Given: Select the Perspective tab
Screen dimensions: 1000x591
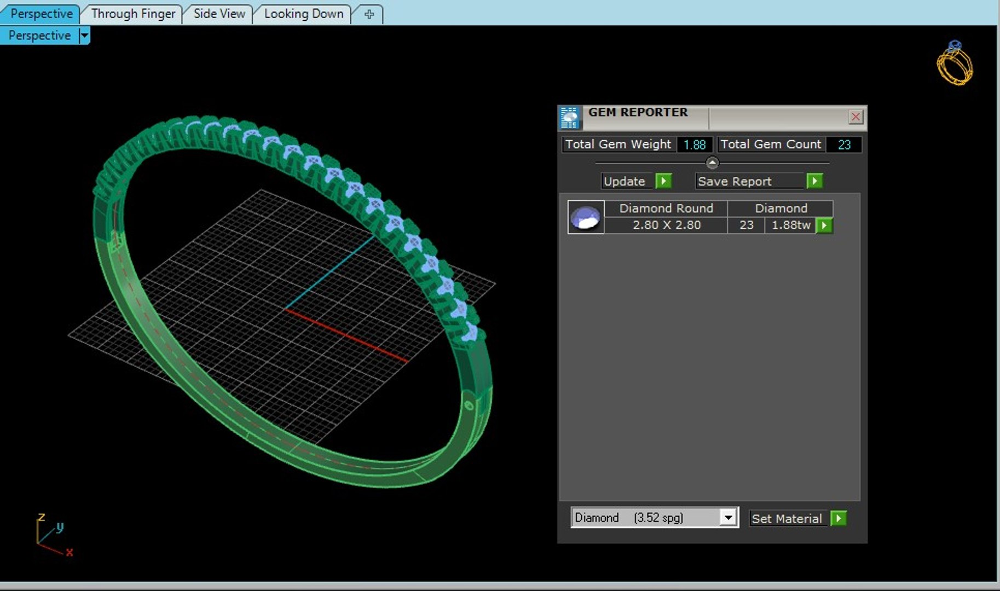Looking at the screenshot, I should pos(41,14).
